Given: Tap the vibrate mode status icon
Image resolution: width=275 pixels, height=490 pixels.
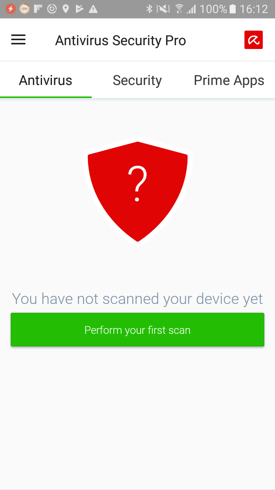Looking at the screenshot, I should point(163,9).
